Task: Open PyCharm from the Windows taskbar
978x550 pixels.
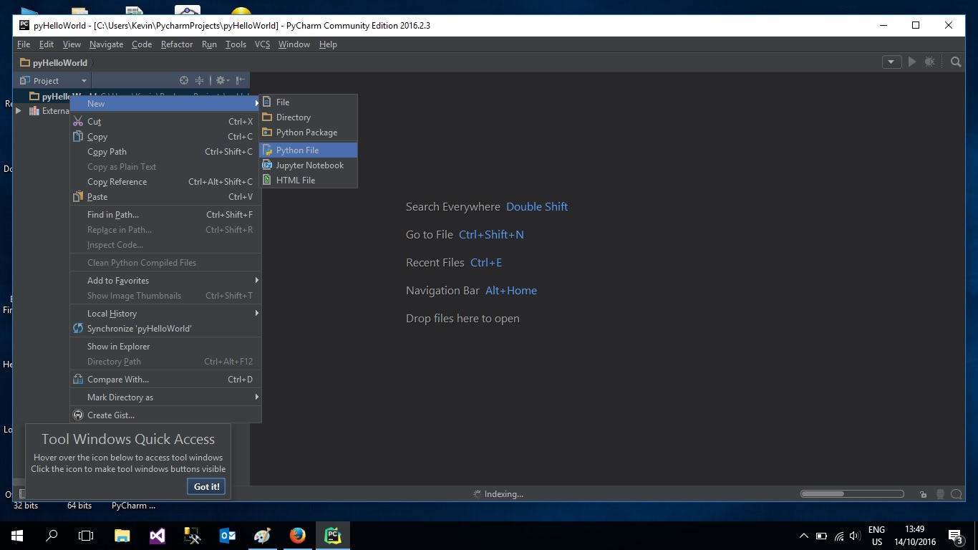Action: point(333,535)
